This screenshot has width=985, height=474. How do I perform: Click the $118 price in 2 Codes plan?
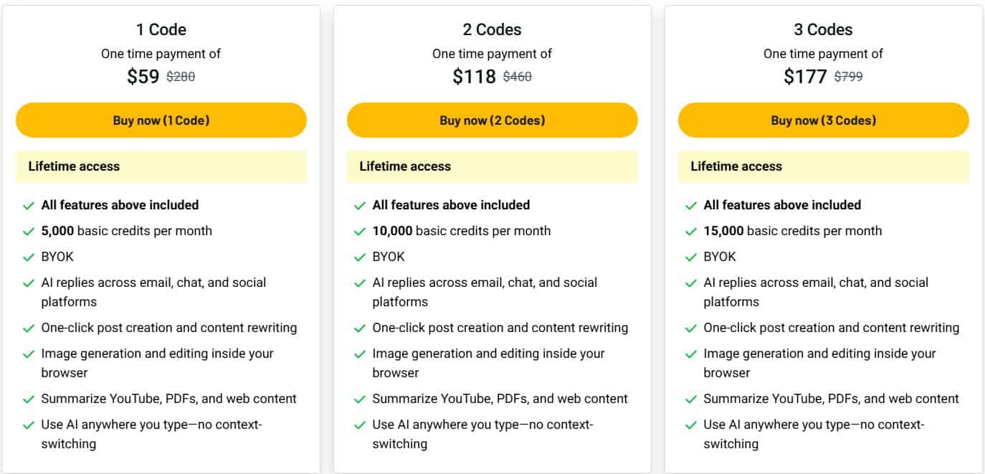tap(474, 75)
